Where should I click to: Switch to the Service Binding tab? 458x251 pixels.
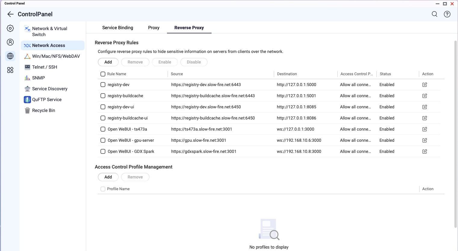118,28
